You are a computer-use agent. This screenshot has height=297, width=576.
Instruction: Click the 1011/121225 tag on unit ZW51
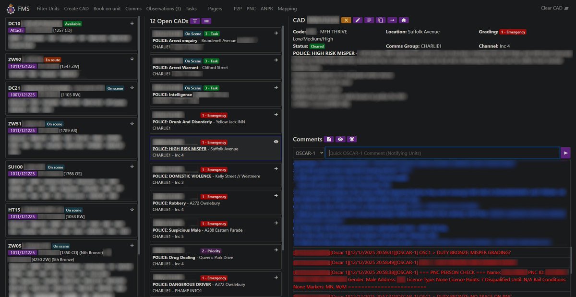pyautogui.click(x=22, y=131)
